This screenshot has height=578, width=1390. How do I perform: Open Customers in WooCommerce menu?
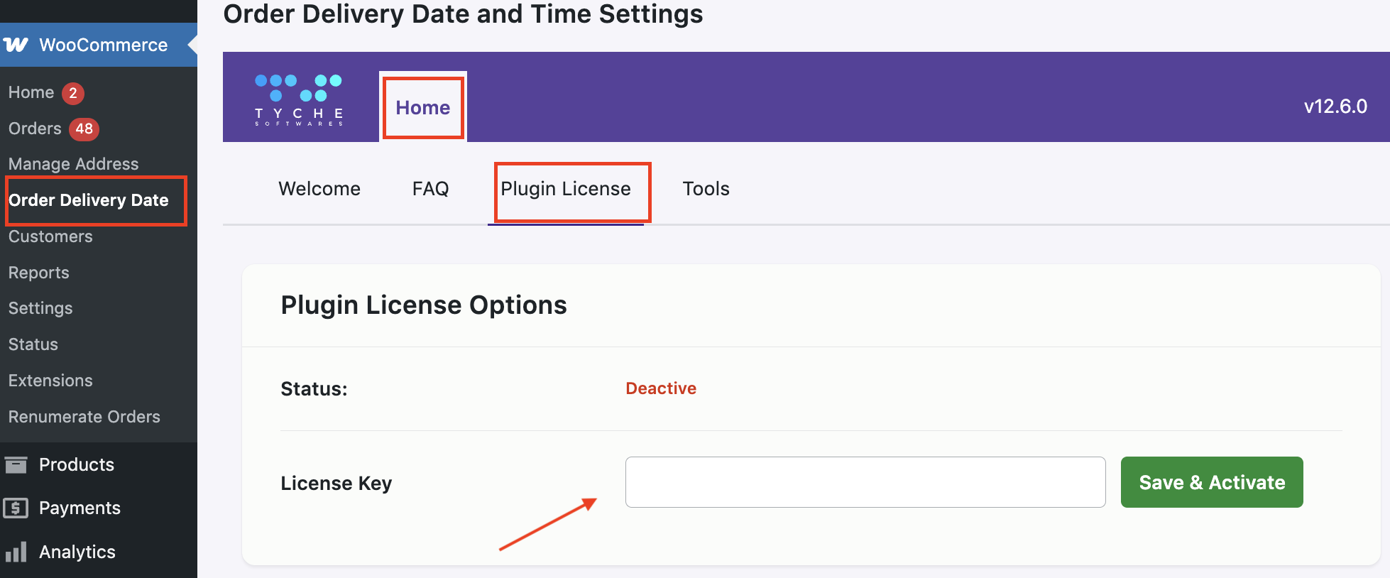50,236
